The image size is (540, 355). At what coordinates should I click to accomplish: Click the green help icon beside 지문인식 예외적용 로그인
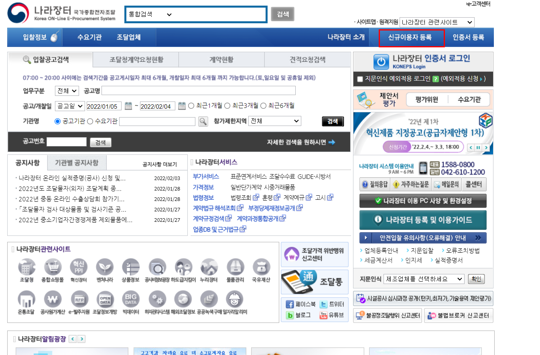click(436, 79)
